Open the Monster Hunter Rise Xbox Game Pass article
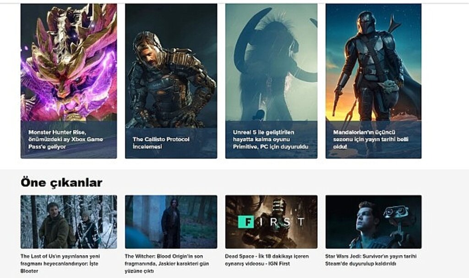This screenshot has width=469, height=278. (66, 138)
